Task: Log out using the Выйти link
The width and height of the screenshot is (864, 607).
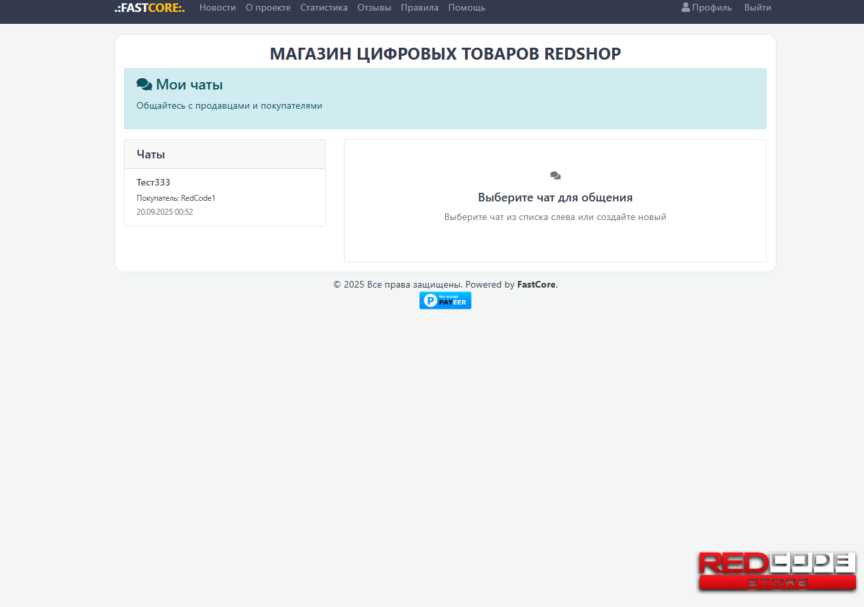Action: [x=757, y=8]
